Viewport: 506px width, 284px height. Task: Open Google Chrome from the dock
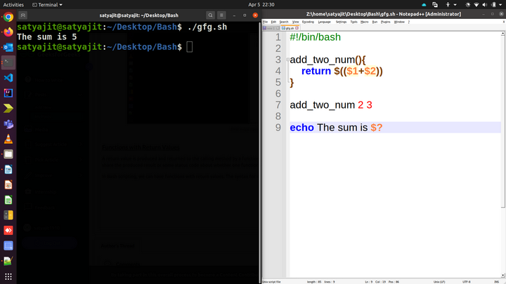(x=8, y=17)
